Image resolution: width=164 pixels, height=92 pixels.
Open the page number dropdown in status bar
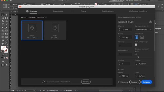coord(35,90)
